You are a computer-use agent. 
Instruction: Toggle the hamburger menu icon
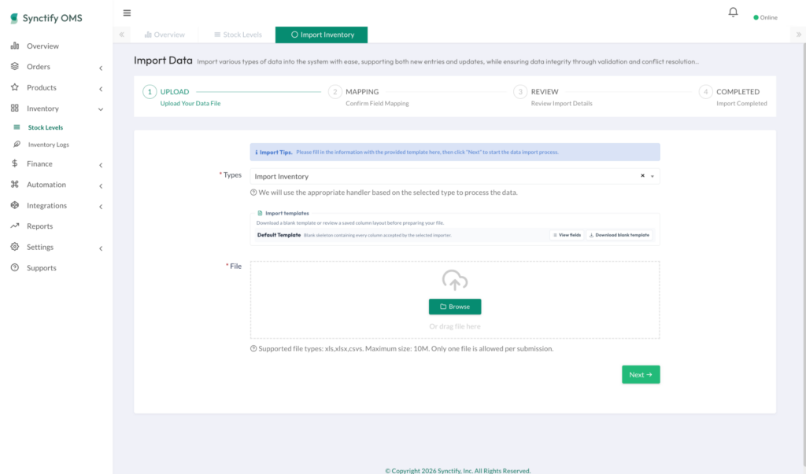click(x=127, y=13)
